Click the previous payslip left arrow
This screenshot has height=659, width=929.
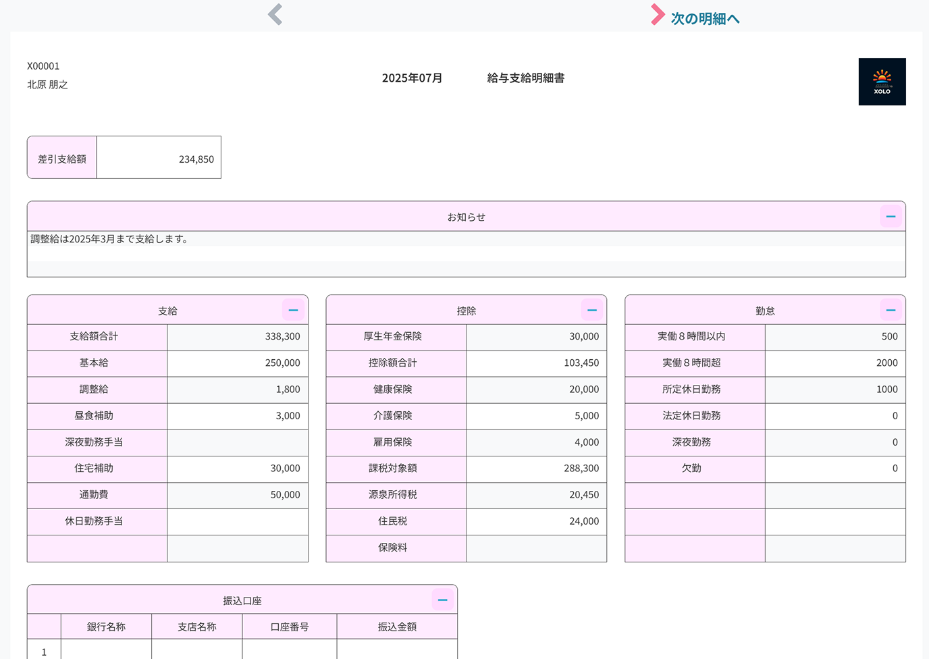pyautogui.click(x=275, y=14)
